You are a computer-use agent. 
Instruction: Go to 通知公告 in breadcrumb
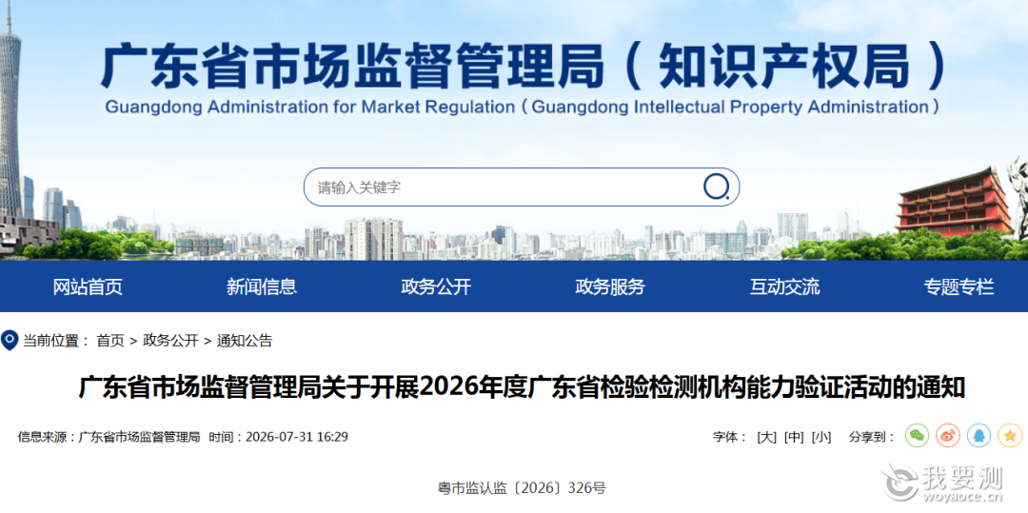245,341
